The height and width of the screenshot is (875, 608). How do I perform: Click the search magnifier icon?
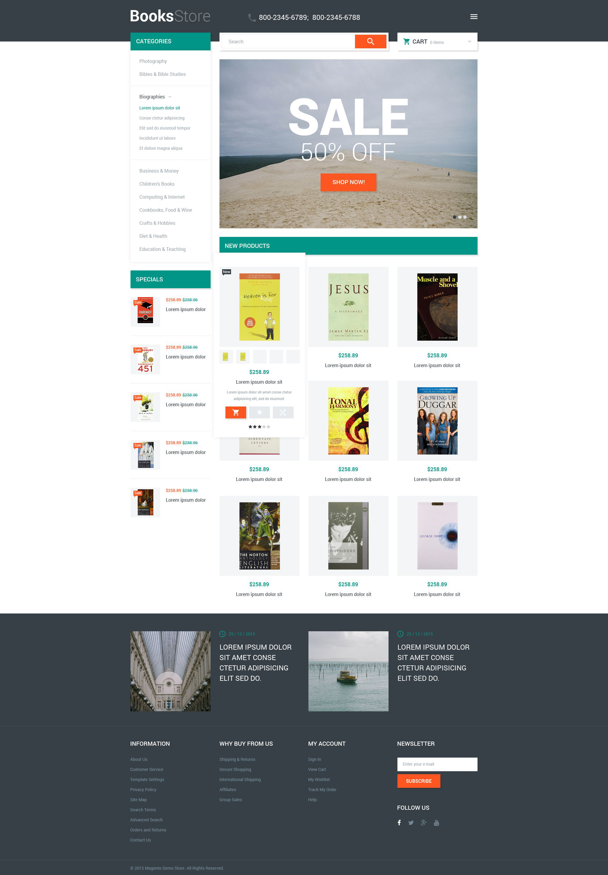click(370, 42)
